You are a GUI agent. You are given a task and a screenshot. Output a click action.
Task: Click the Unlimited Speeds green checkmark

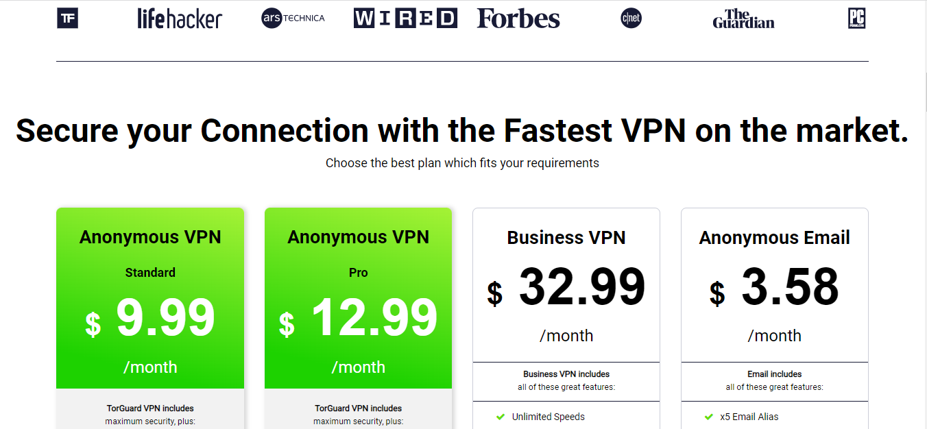pyautogui.click(x=500, y=417)
